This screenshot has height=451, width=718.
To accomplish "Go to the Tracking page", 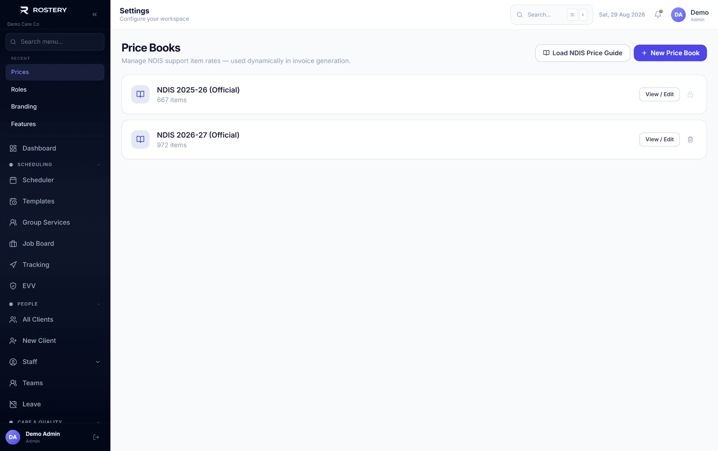I will [55, 265].
